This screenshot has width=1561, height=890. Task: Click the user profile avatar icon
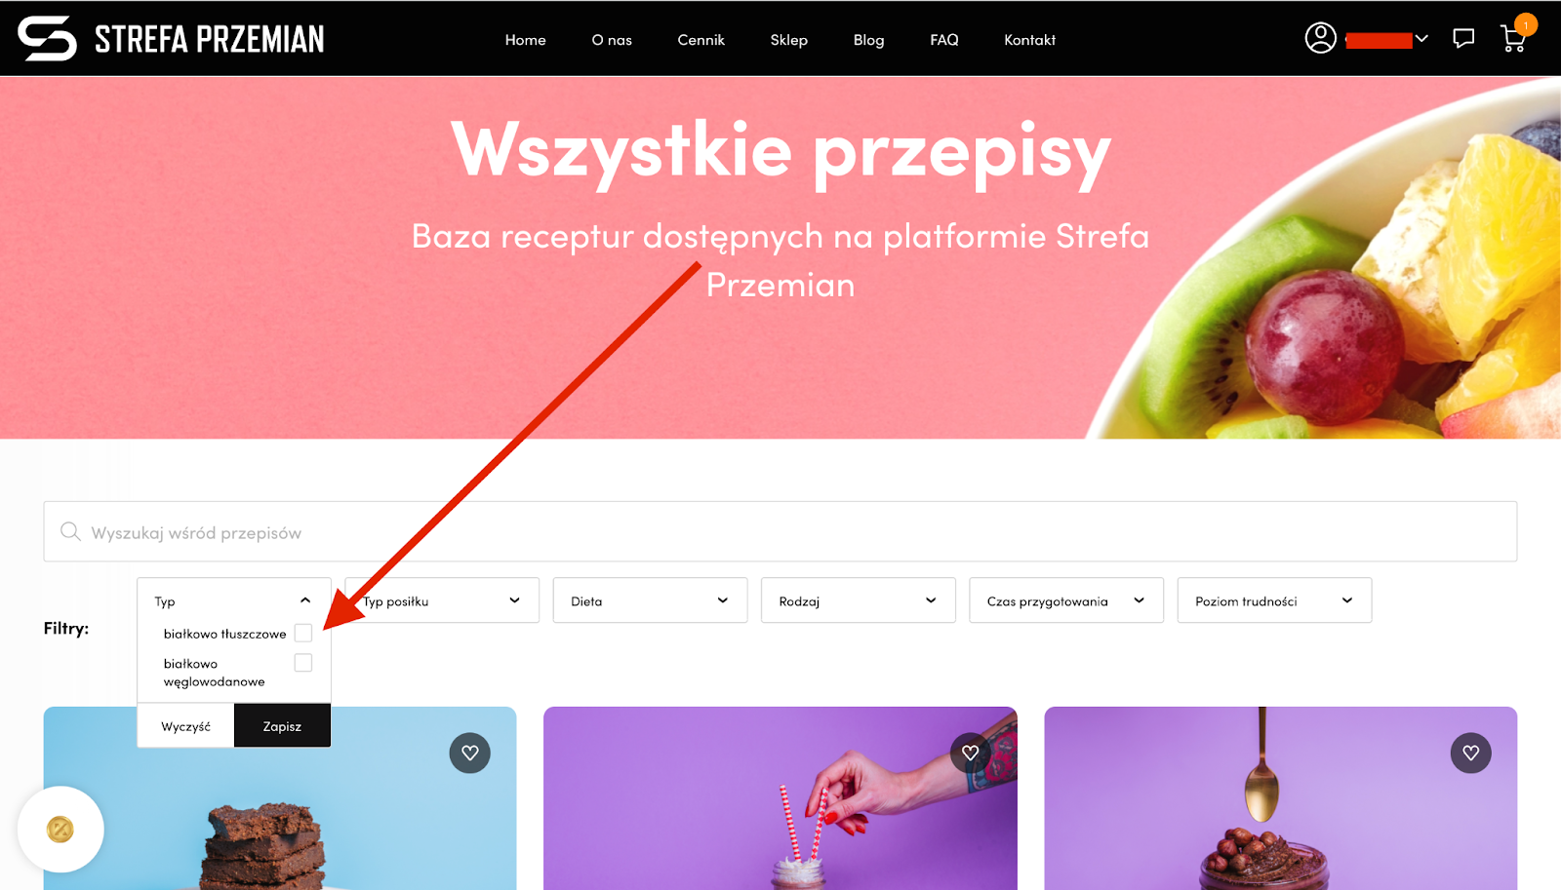1321,38
